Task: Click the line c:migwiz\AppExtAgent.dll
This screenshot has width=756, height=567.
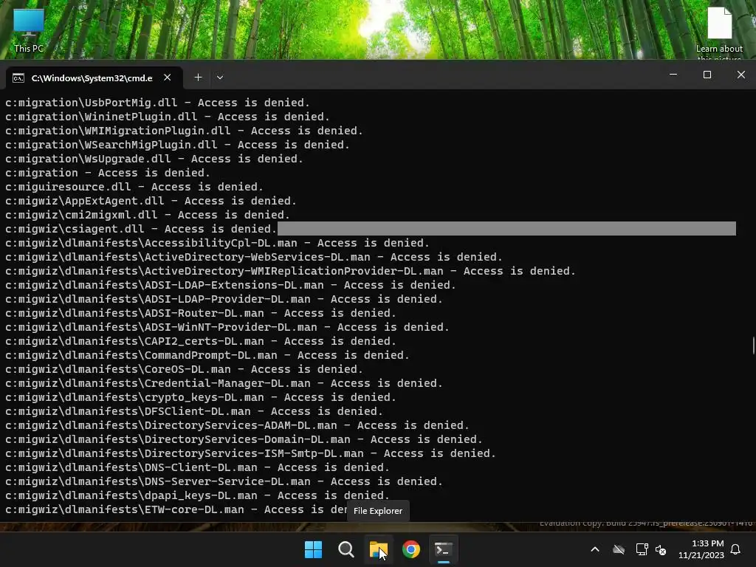Action: coord(151,201)
